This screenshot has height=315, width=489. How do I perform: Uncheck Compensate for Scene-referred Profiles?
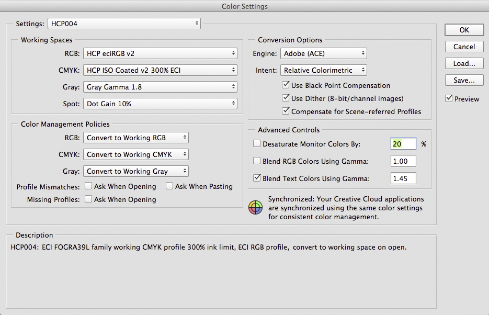coord(286,111)
